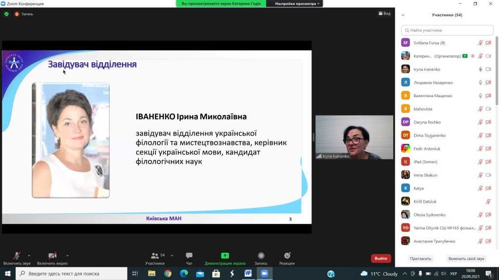Viewport: 499px width, 280px height.
Task: Open the Вид view menu
Action: pyautogui.click(x=384, y=14)
